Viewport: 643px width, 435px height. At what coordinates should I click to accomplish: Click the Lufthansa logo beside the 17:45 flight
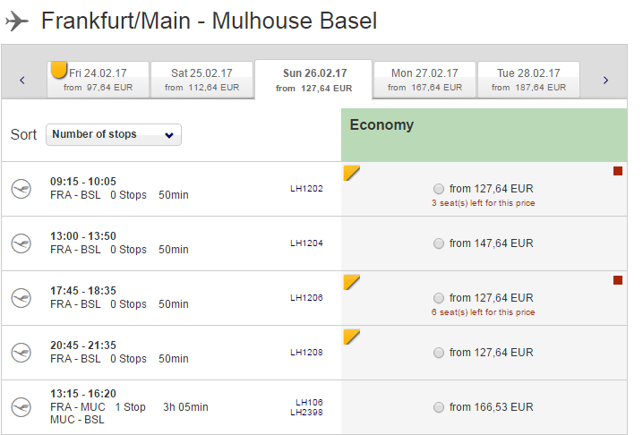click(x=21, y=298)
